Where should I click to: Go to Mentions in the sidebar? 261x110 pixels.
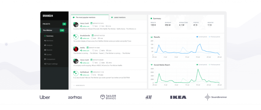pyautogui.click(x=49, y=41)
